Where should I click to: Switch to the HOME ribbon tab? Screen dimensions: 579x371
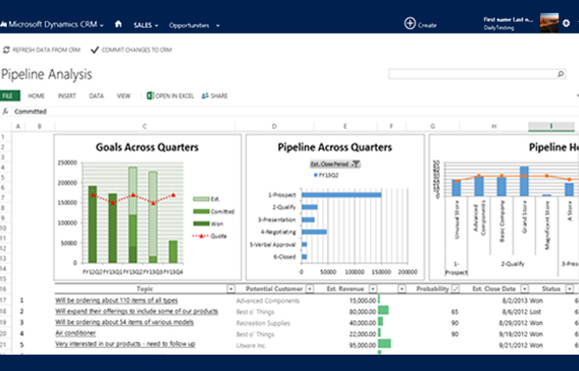[36, 96]
